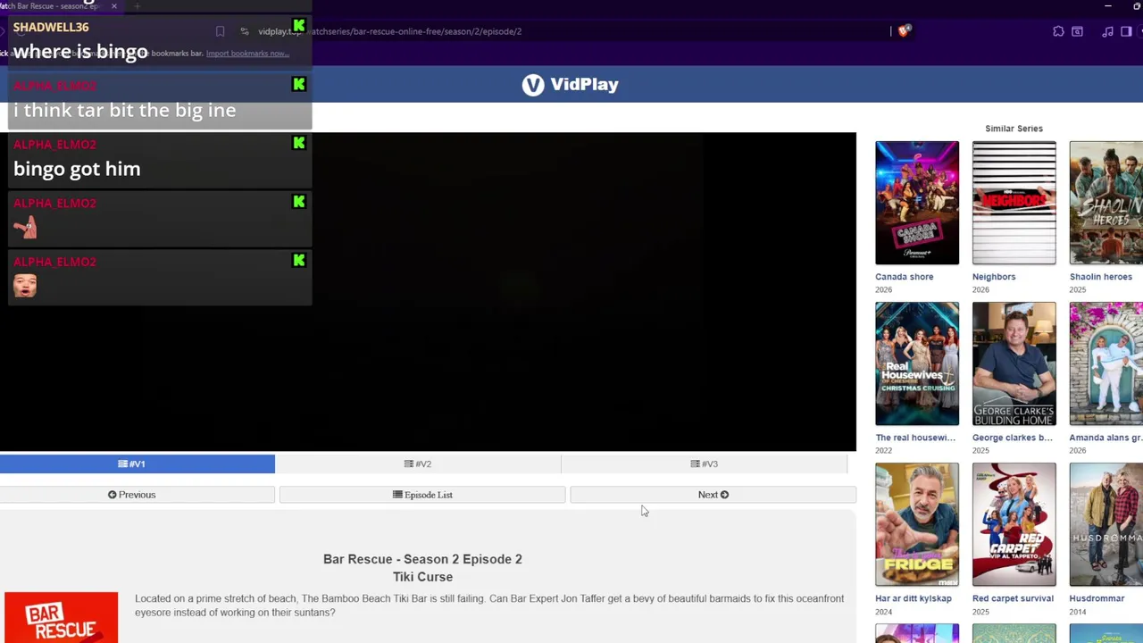Click the SHADWELL36 username in chat overlay
Viewport: 1143px width, 643px height.
[51, 28]
